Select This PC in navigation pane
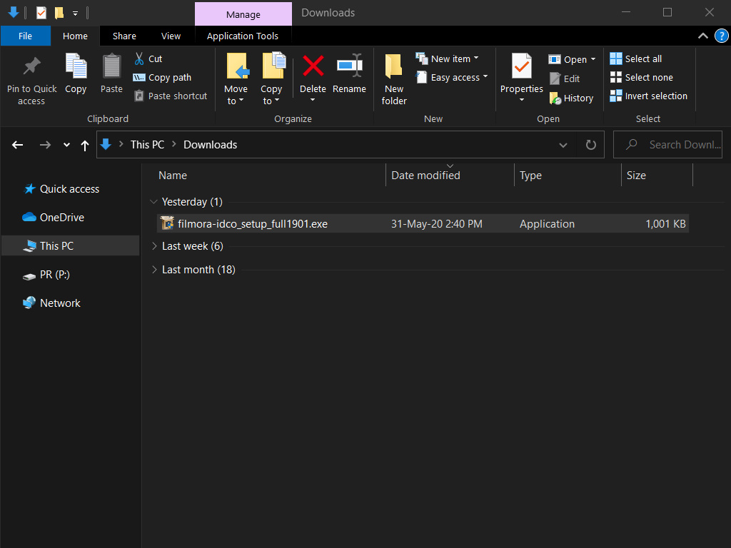Viewport: 731px width, 548px height. (x=70, y=245)
